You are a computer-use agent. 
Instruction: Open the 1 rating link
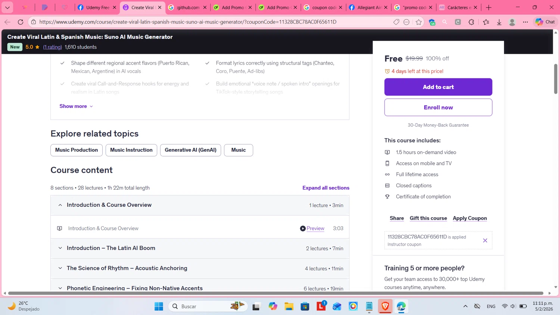coord(52,47)
